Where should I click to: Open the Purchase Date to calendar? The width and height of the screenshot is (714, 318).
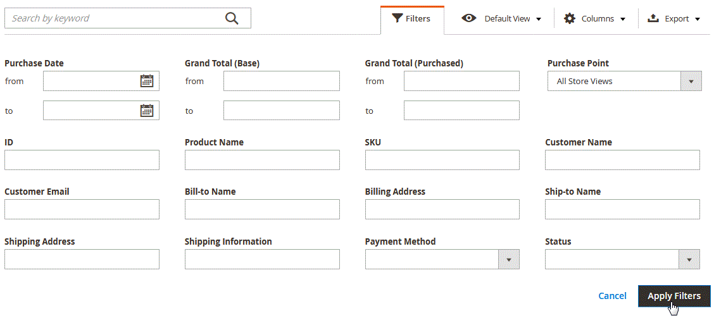pyautogui.click(x=147, y=111)
